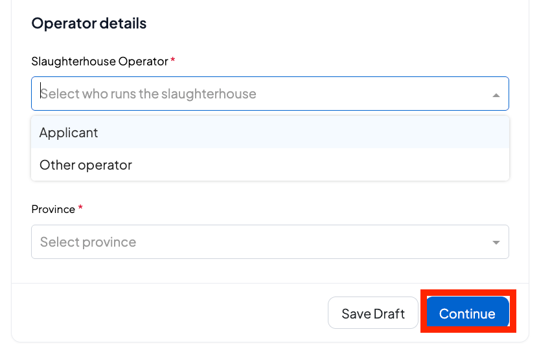Screen dimensions: 539x347
Task: Click the Province field label
Action: [x=53, y=209]
